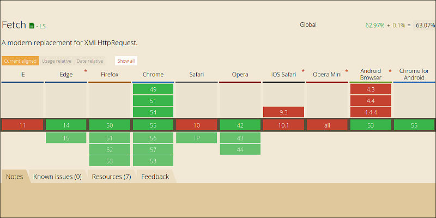Click the Opera Mini column header
Screen dimensions: 436x218
(x=328, y=75)
